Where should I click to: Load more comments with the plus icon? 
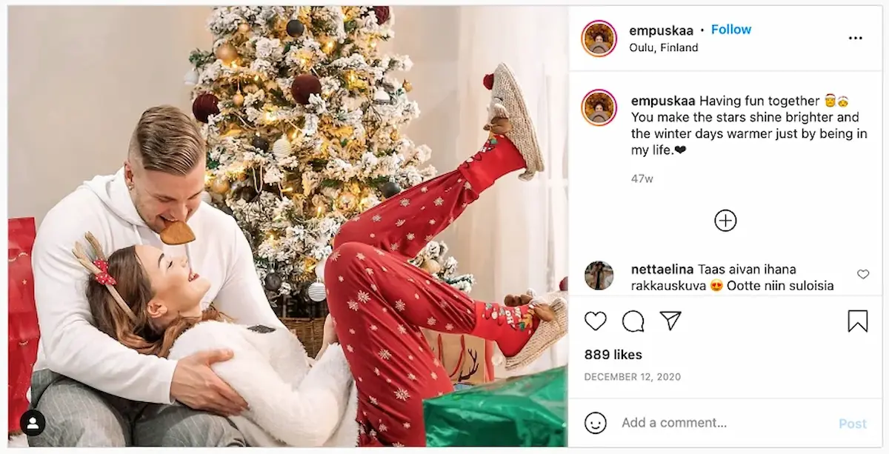click(x=725, y=220)
